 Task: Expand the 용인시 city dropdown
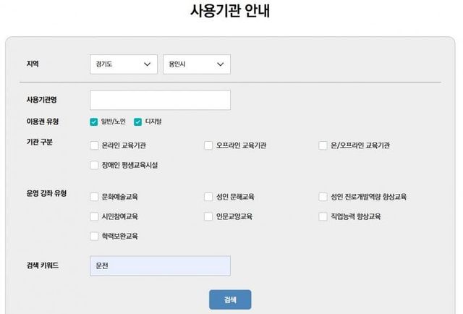(196, 64)
